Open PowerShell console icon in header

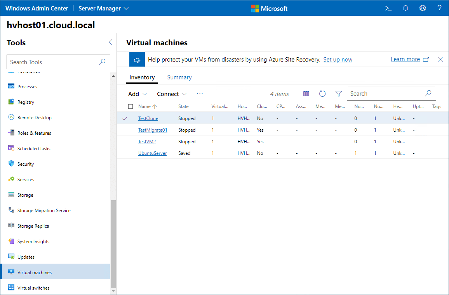388,8
